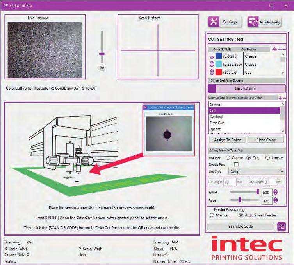The height and width of the screenshot is (265, 294).
Task: Move the (0,255,255) color row down
Action: [x=212, y=66]
